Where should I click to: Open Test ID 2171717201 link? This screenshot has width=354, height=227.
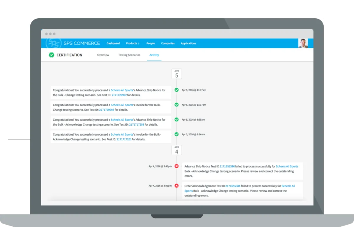tap(124, 139)
